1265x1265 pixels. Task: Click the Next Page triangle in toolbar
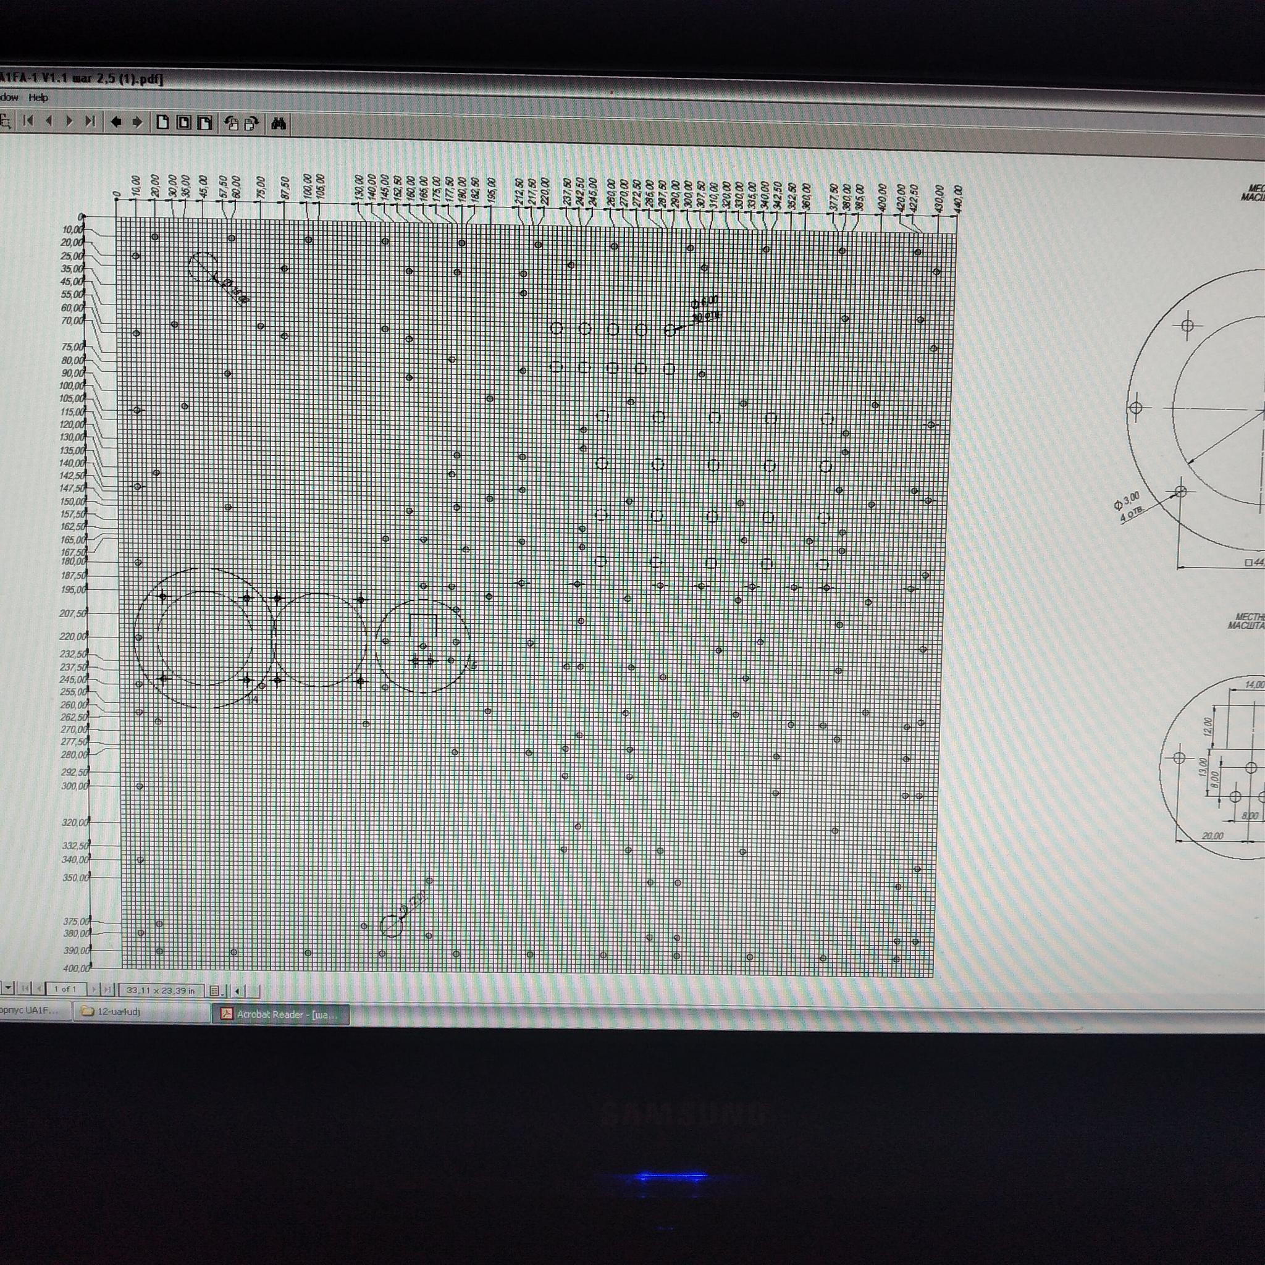click(69, 121)
